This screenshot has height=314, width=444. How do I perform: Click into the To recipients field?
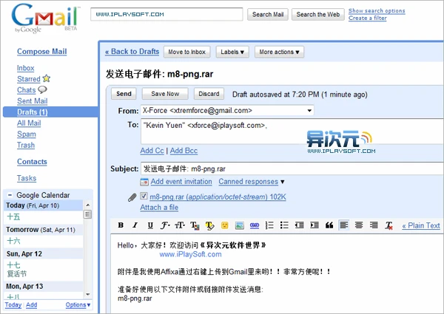[292, 132]
